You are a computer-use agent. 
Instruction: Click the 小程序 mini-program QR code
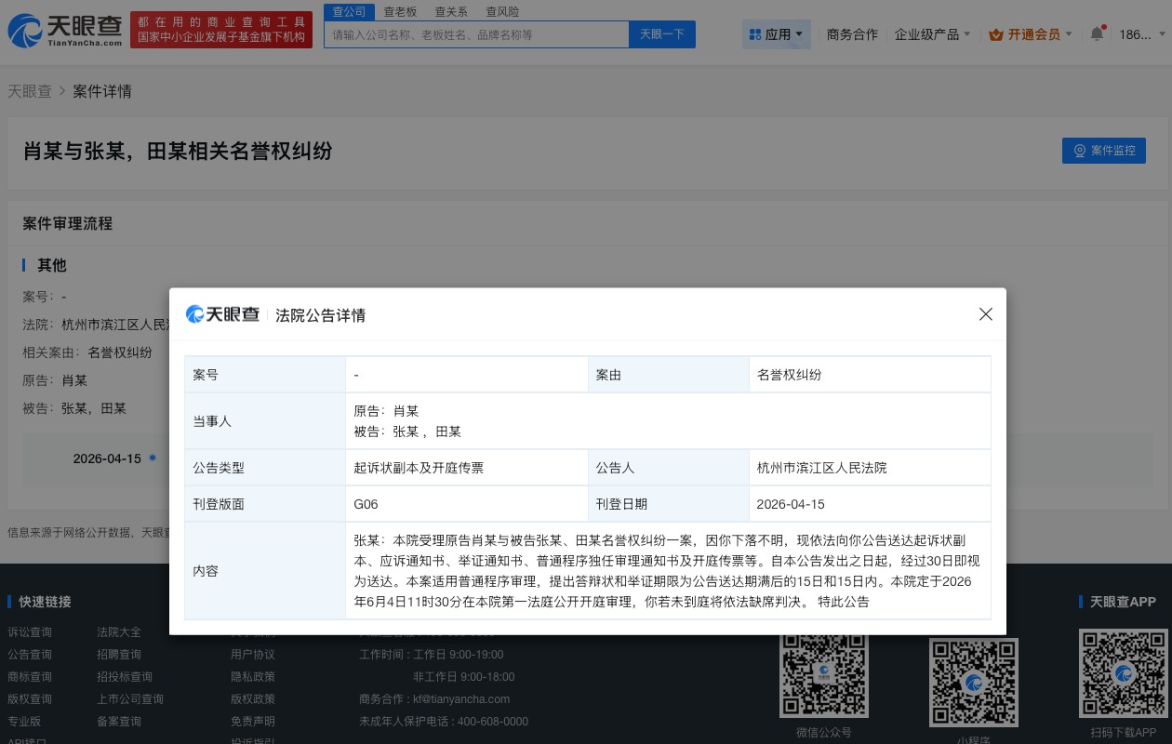[973, 682]
